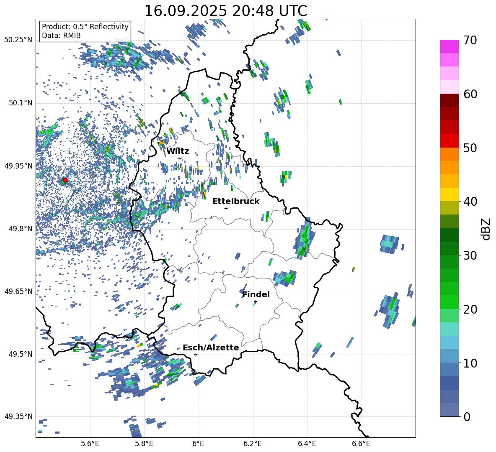This screenshot has width=496, height=452.
Task: Click the 60 dBZ colorbar tick label
Action: tap(470, 94)
